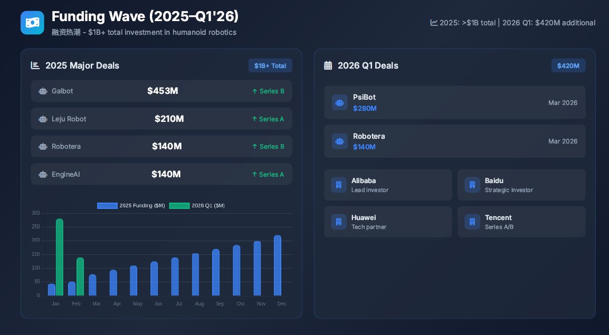Click the robot icon in the Leju Robot row
Screen dimensions: 609x335
43,119
